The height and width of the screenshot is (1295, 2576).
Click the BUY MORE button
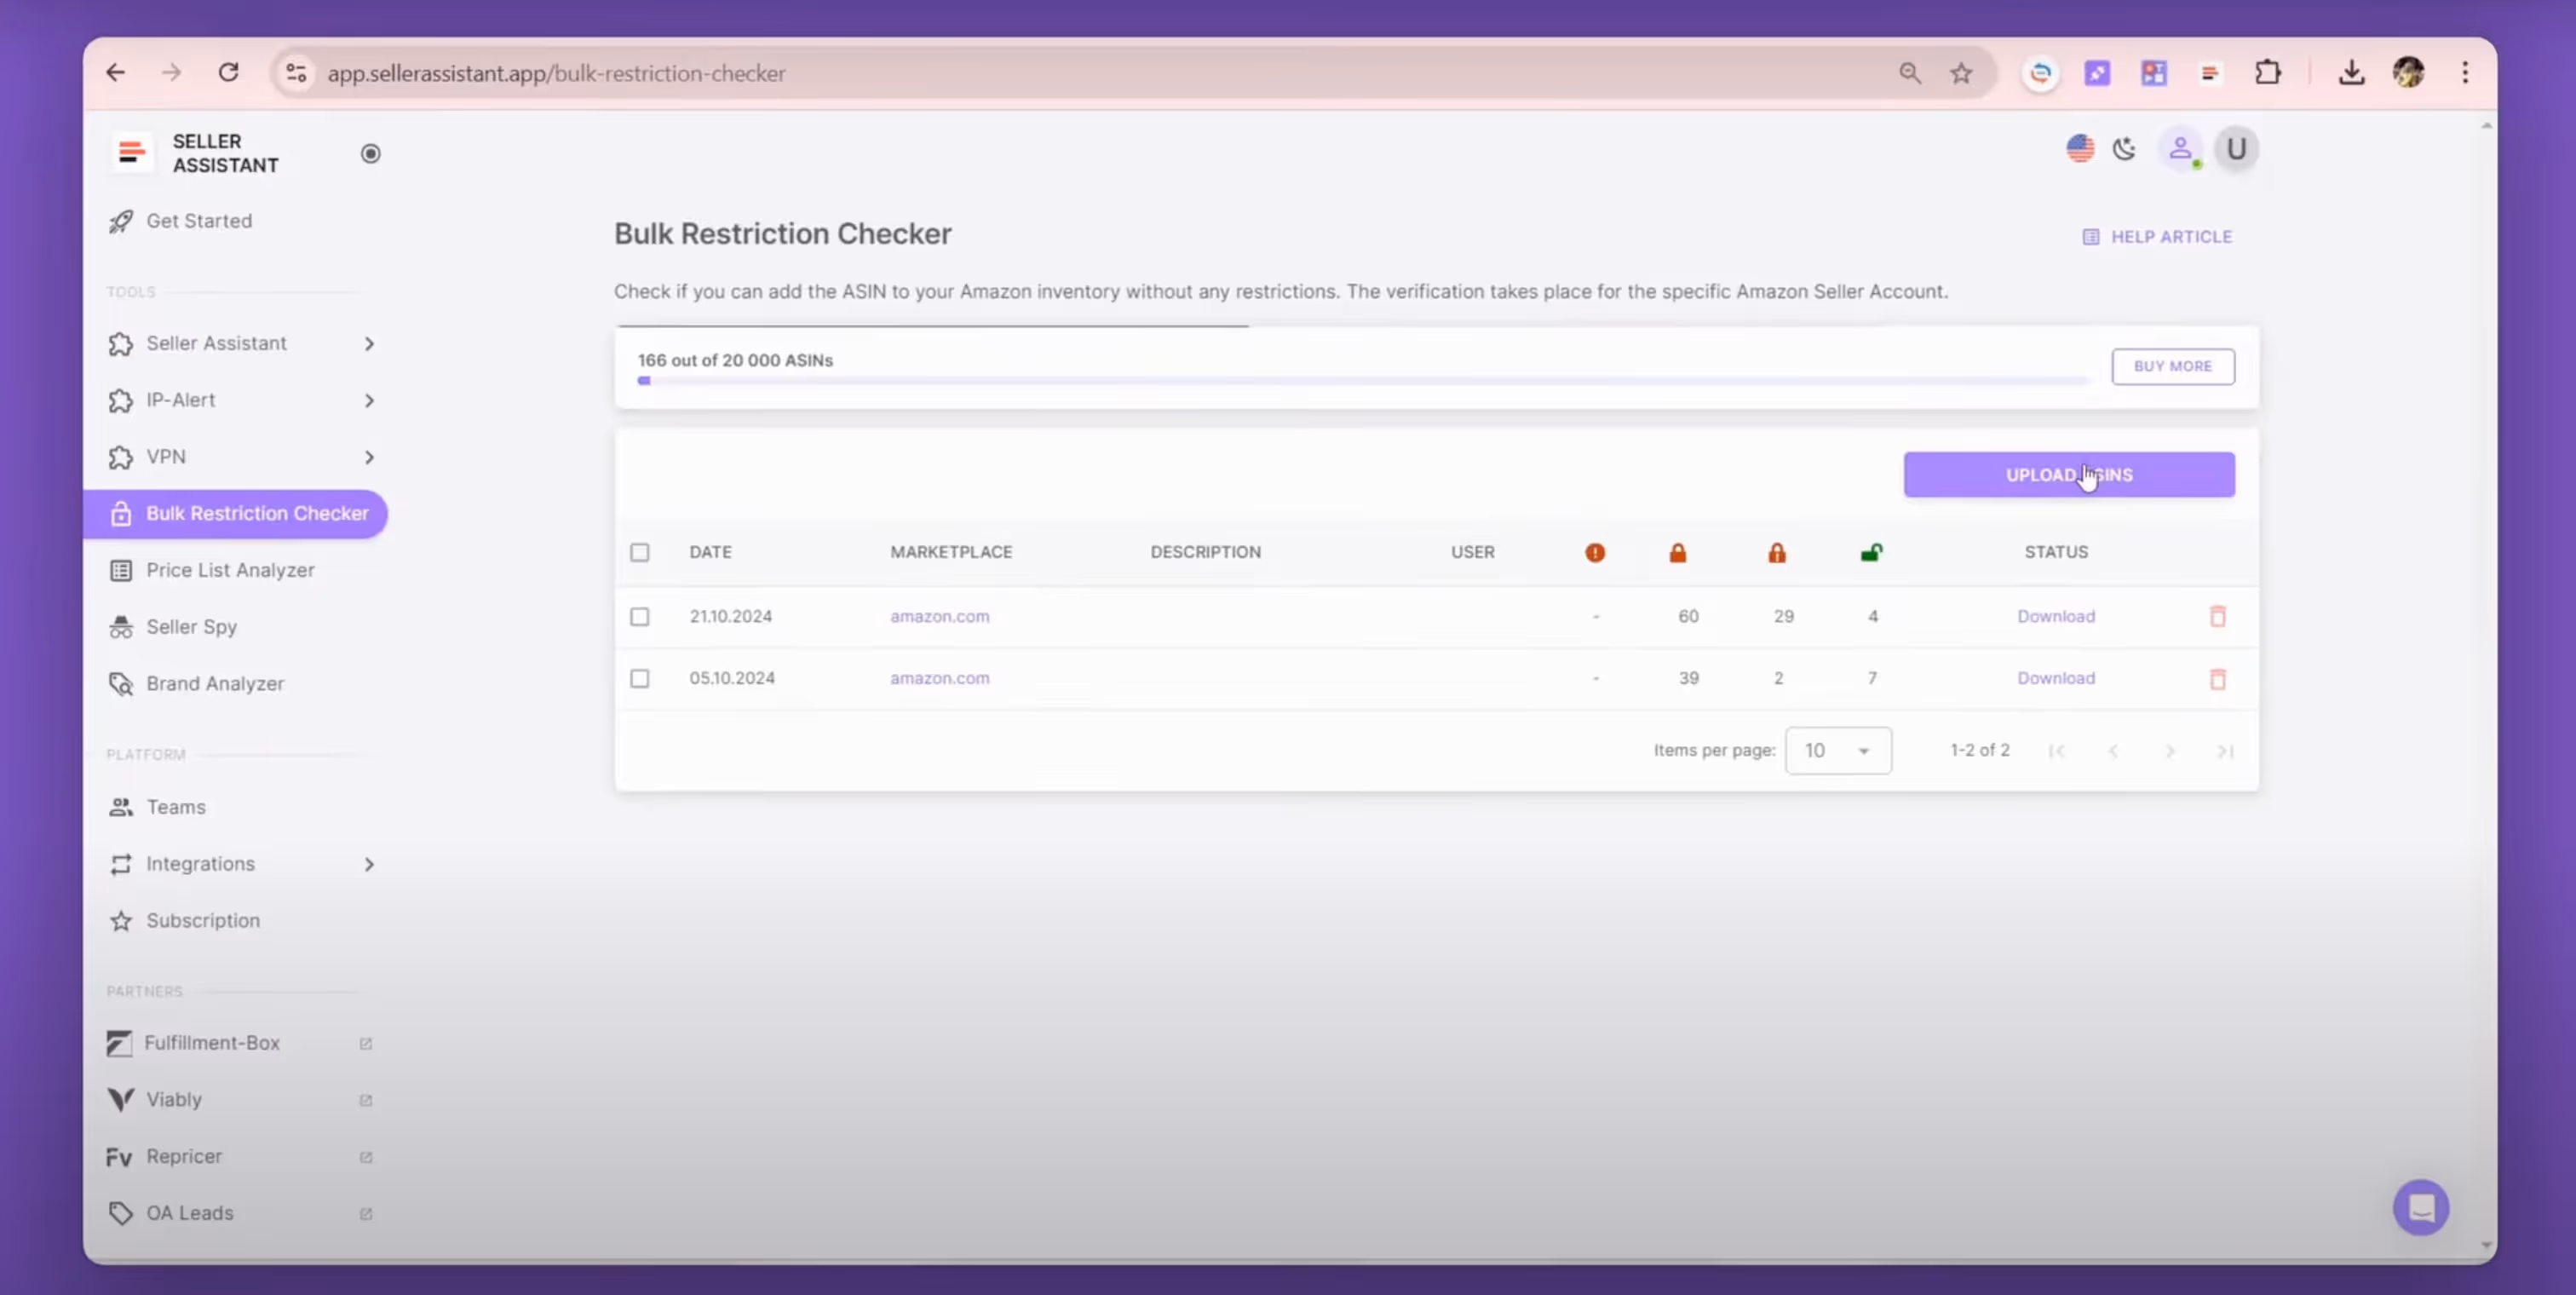[2172, 366]
